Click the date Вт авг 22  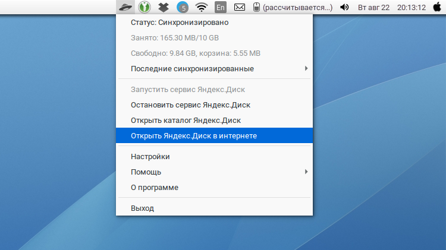(x=373, y=8)
